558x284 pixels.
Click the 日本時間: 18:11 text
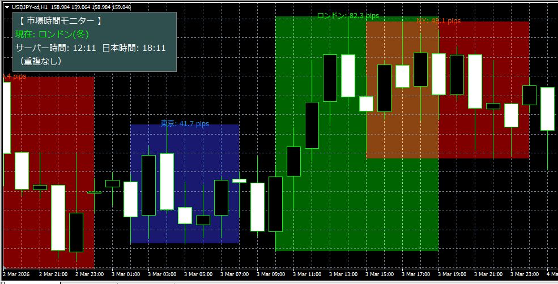(134, 48)
